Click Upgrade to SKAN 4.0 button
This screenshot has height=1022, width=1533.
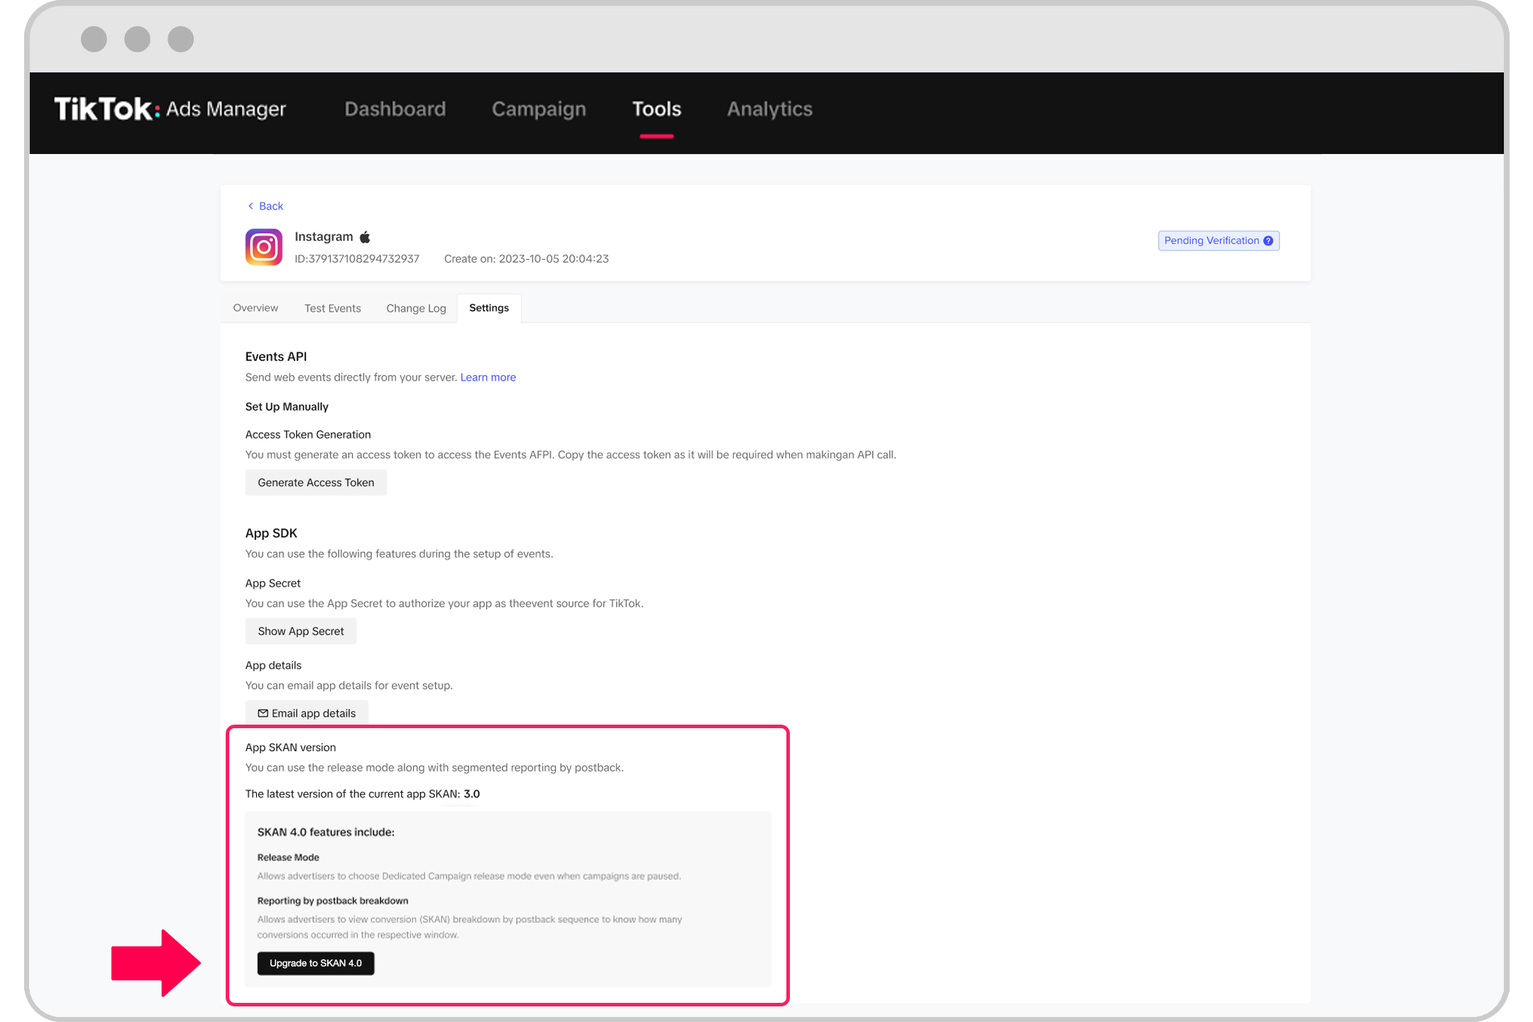pos(316,963)
